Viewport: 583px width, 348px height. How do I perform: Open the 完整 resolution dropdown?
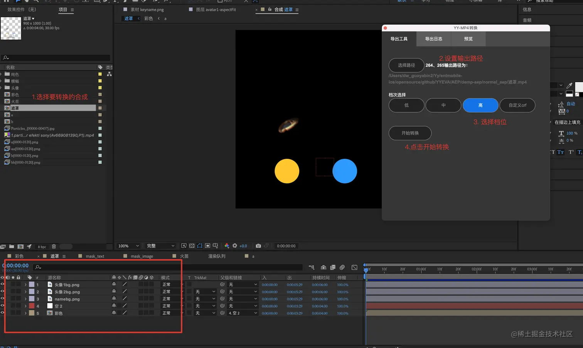pos(160,246)
